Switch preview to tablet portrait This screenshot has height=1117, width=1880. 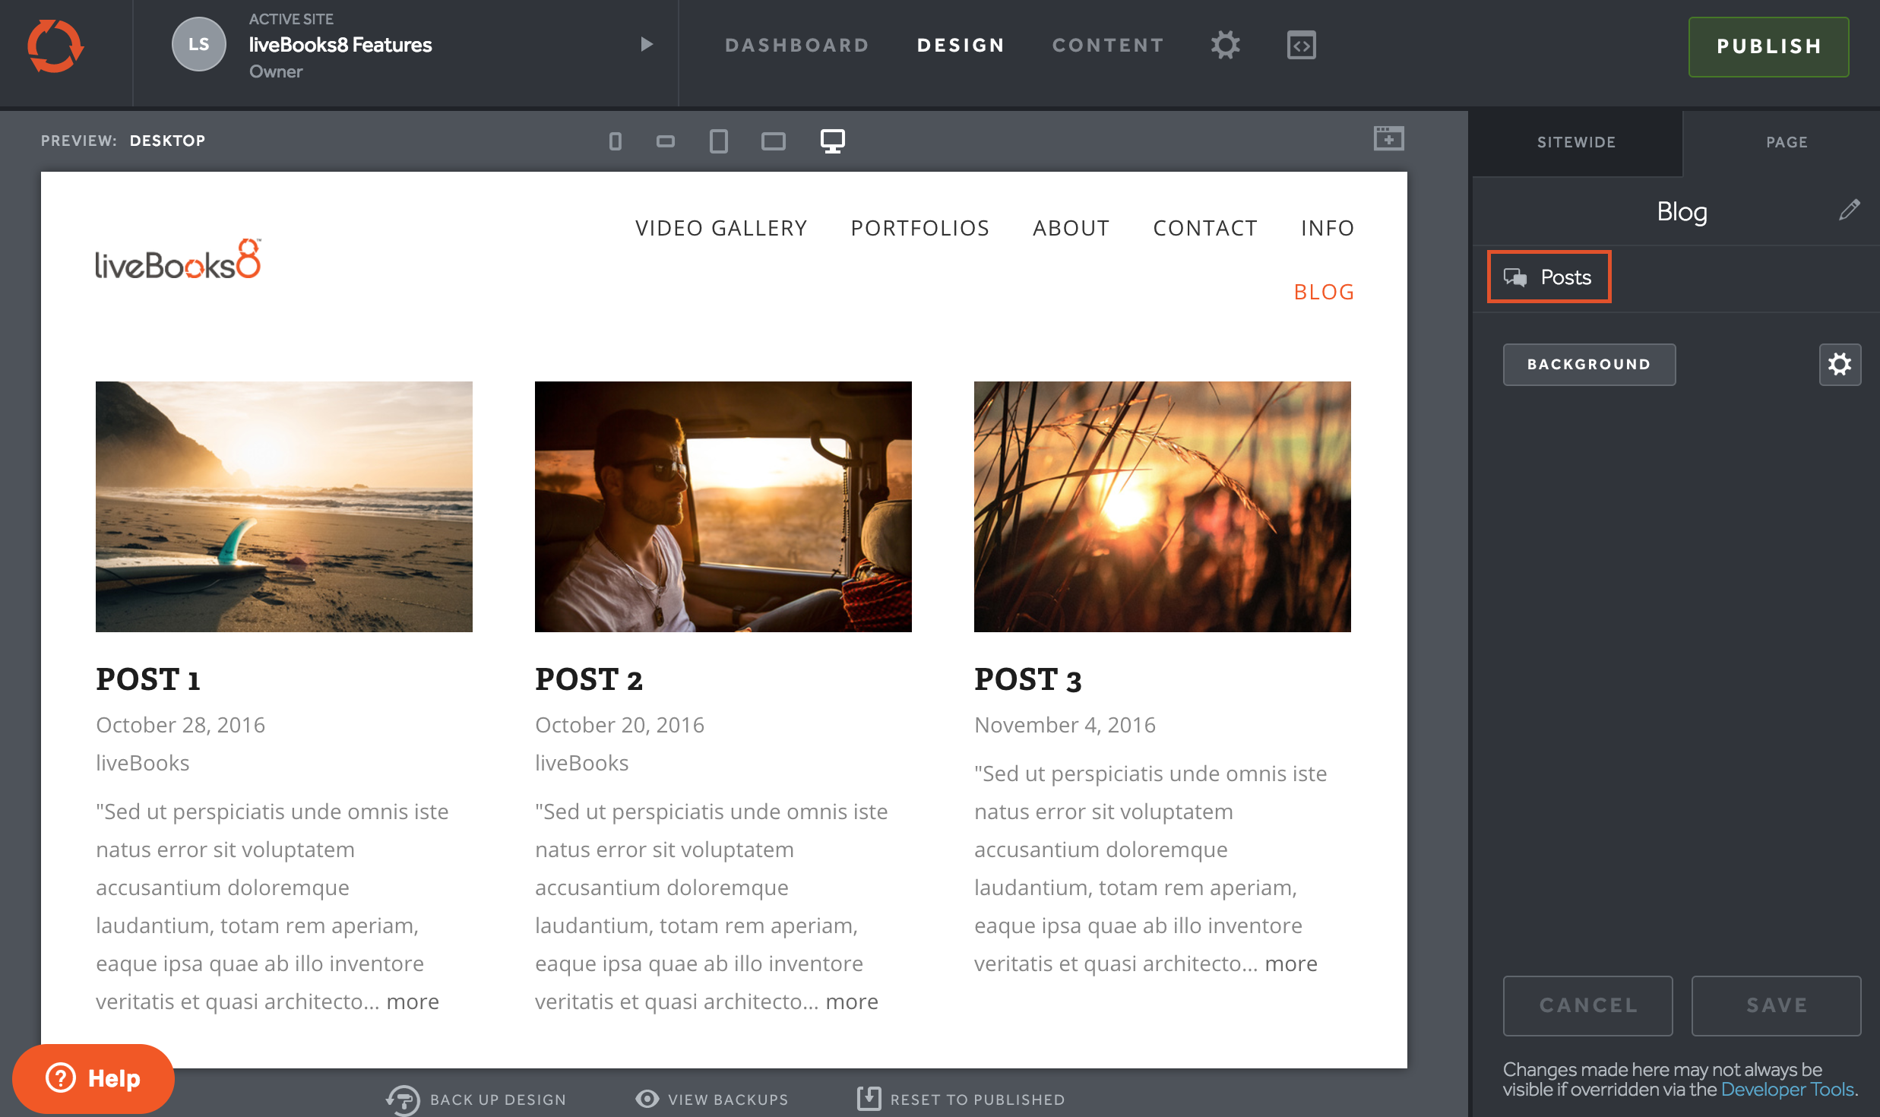click(x=718, y=141)
